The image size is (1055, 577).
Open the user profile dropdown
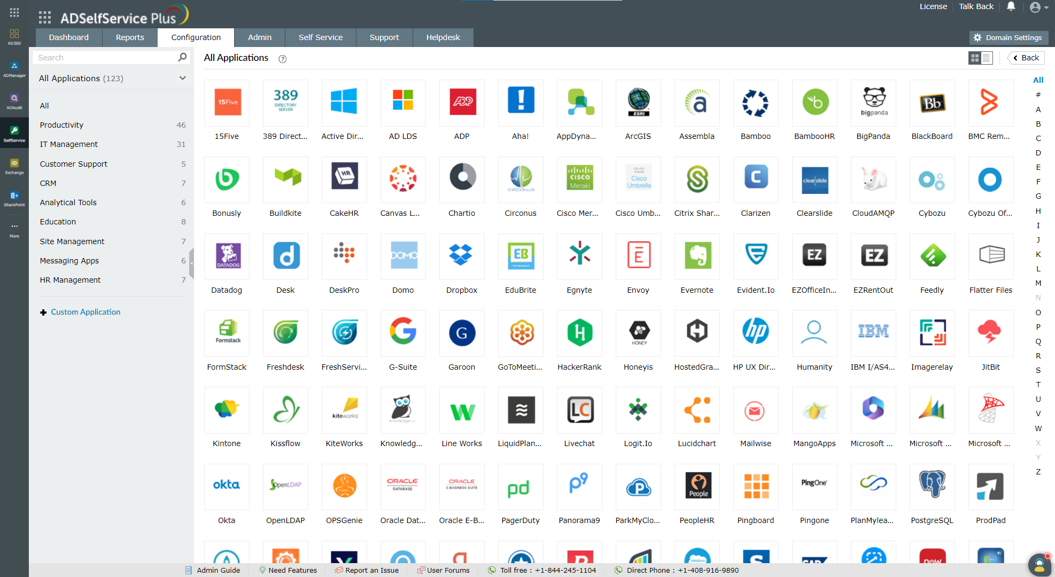coord(1036,7)
